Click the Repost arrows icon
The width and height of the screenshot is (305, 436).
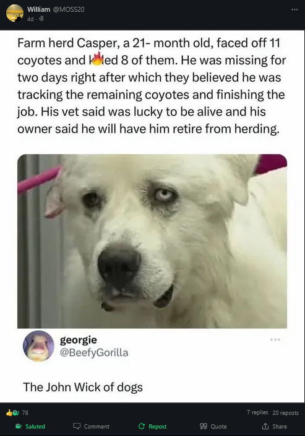pyautogui.click(x=142, y=426)
